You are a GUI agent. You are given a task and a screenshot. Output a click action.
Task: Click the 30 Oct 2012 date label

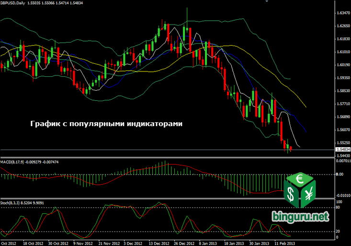pos(58,244)
